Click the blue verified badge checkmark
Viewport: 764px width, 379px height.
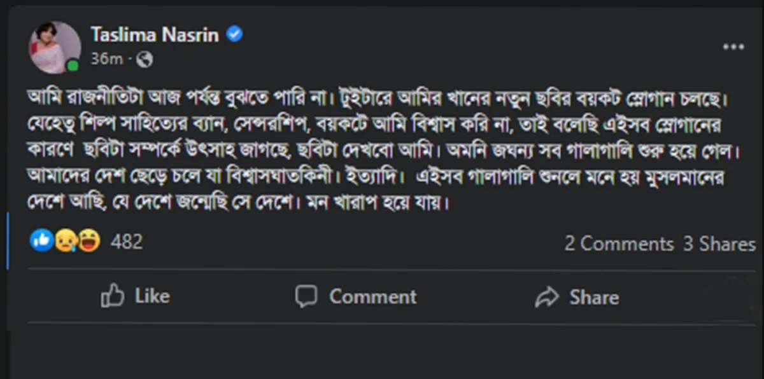[235, 34]
